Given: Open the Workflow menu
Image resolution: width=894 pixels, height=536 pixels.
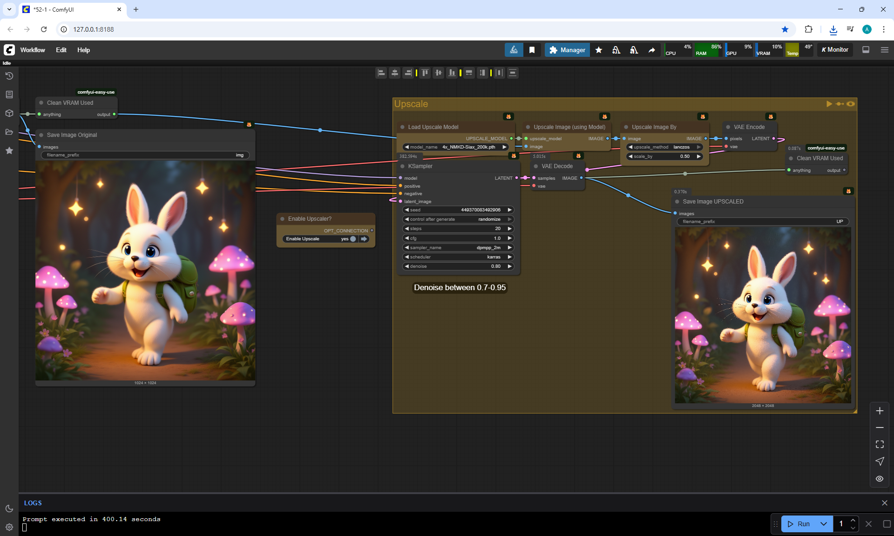Looking at the screenshot, I should [33, 50].
